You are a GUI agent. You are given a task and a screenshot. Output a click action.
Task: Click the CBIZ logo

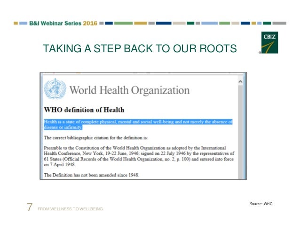pos(269,42)
